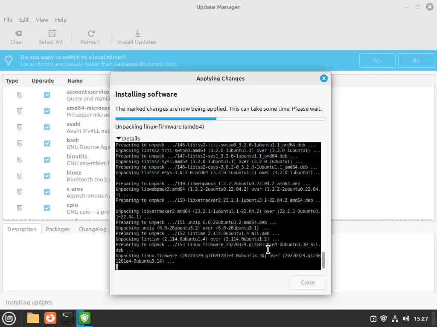Click the update notification tray icon
Image resolution: width=437 pixels, height=327 pixels.
[x=373, y=318]
